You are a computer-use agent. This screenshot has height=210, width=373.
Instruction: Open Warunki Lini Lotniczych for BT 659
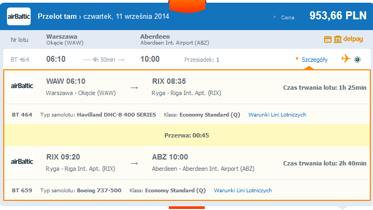coord(242,190)
